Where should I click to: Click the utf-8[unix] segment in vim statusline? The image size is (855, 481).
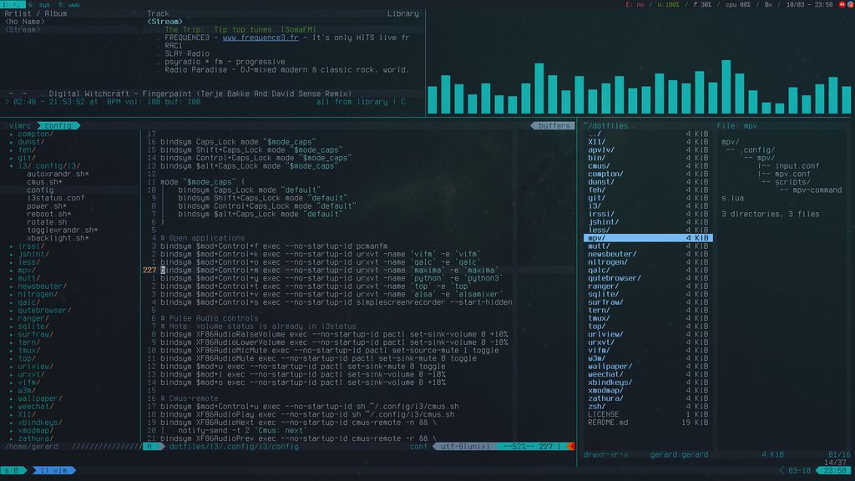[464, 447]
